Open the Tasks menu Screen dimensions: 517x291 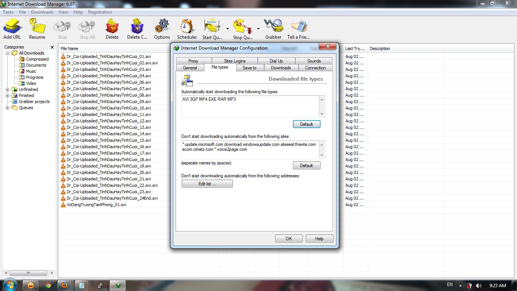point(8,12)
